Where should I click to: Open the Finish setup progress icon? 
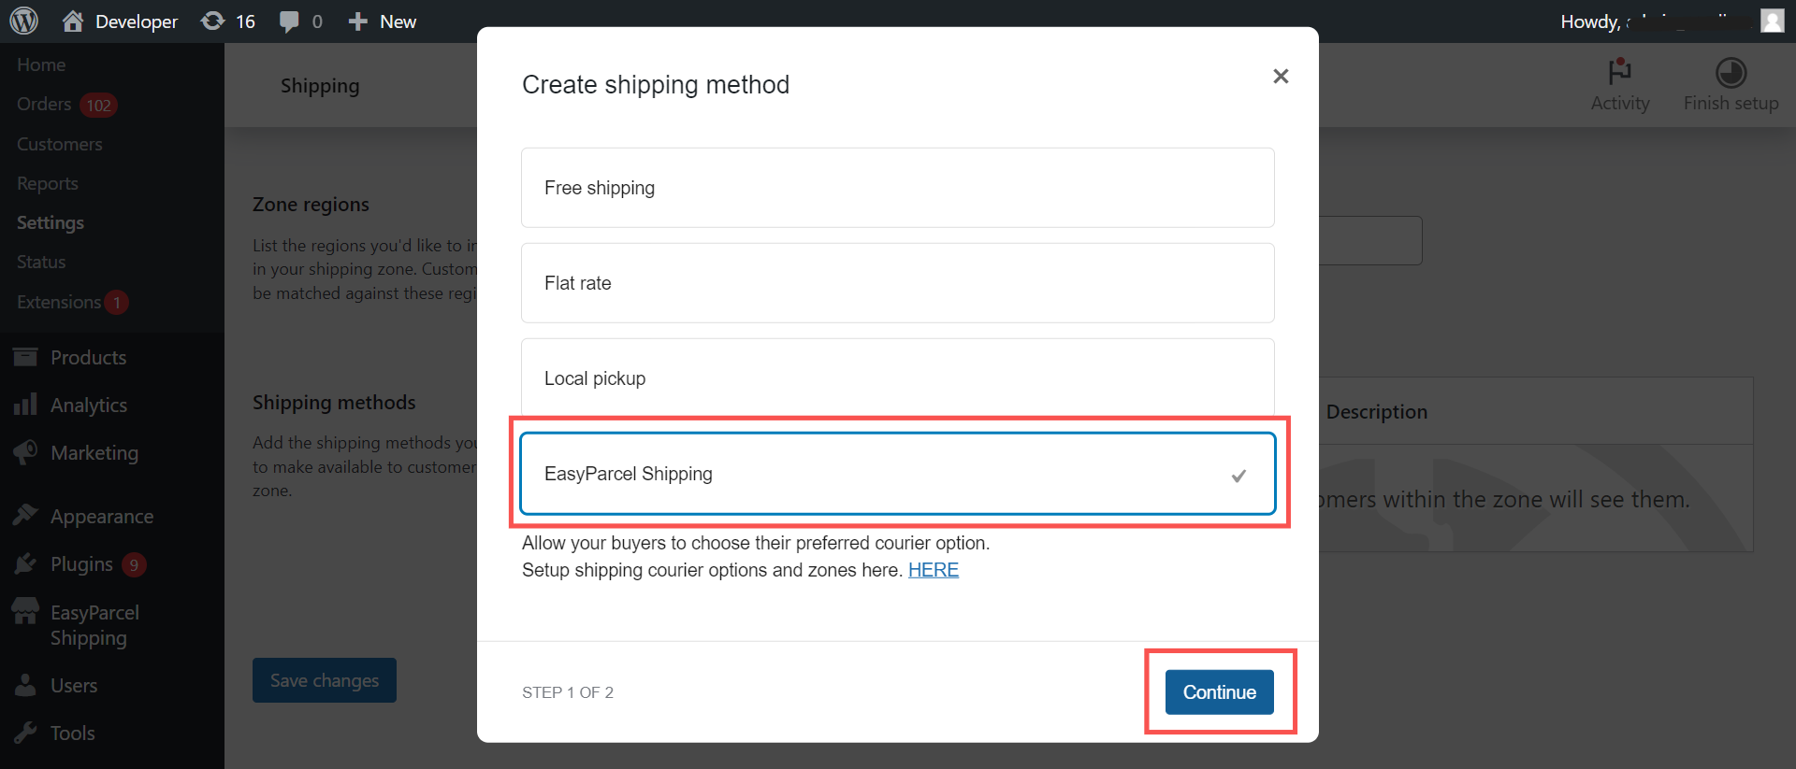tap(1731, 72)
